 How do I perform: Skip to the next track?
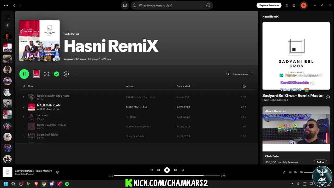(x=175, y=170)
